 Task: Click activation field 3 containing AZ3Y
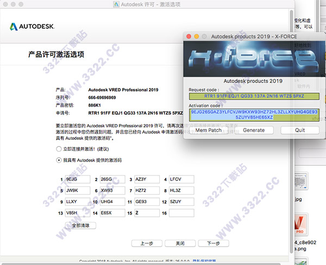click(x=147, y=179)
